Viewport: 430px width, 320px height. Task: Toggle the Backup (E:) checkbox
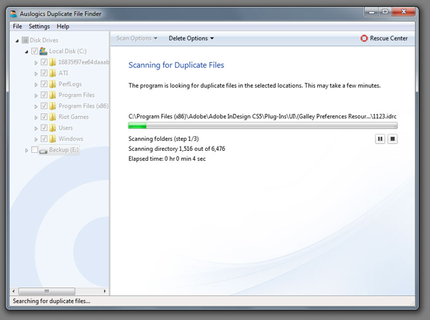click(34, 150)
